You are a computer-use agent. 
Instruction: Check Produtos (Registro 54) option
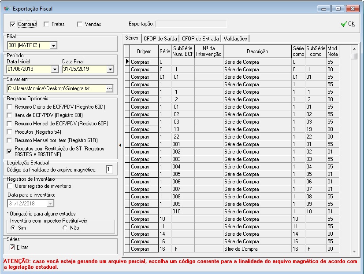pyautogui.click(x=10, y=132)
